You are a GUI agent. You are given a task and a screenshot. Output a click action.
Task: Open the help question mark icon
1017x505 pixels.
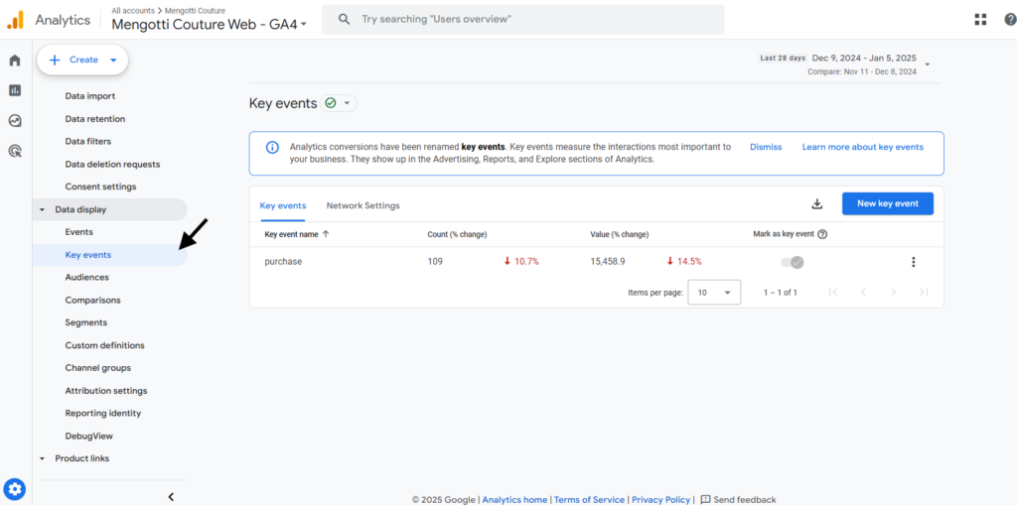click(x=1010, y=20)
